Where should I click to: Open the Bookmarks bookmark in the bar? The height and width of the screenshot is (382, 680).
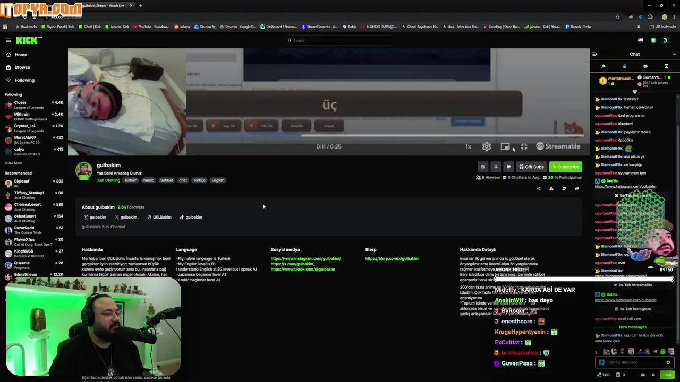[26, 27]
